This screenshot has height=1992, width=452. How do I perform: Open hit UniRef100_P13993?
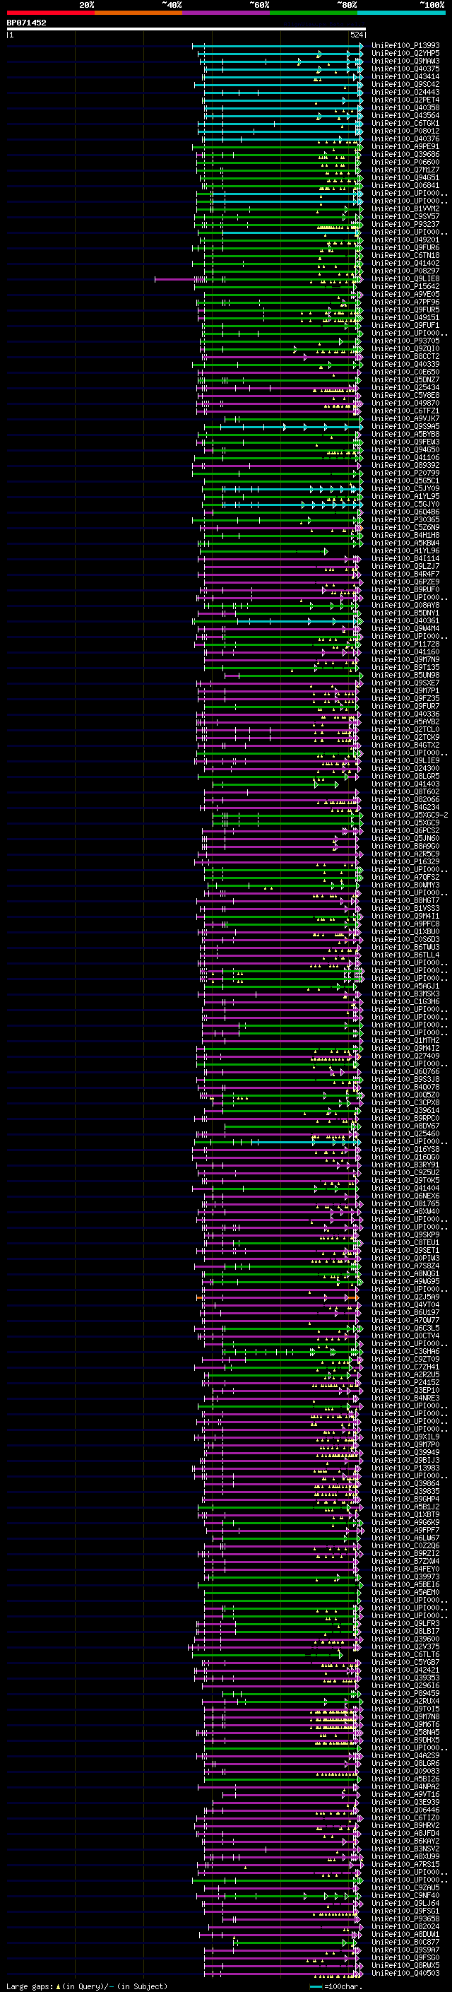405,46
